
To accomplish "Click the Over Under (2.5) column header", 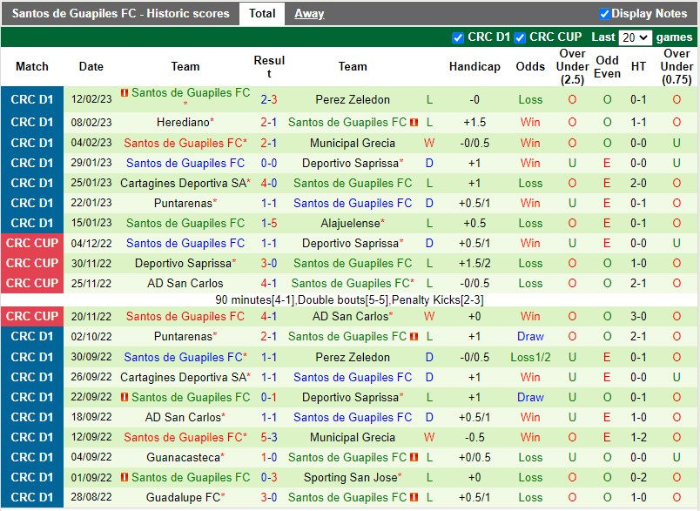I will [x=572, y=66].
